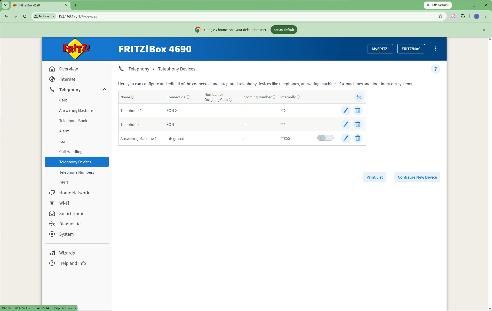Open Answering Machine in the sidebar
The height and width of the screenshot is (311, 492).
(x=76, y=110)
